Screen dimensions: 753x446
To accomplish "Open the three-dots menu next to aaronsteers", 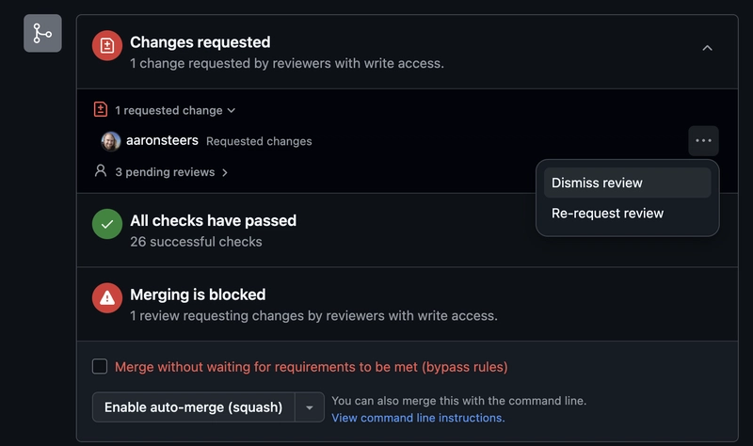I will click(x=703, y=140).
